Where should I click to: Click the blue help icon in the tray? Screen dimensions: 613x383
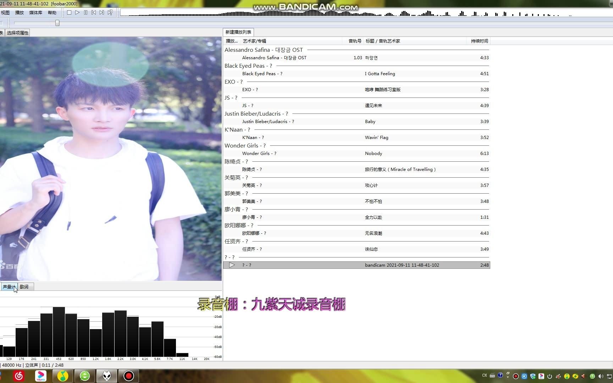pos(500,375)
